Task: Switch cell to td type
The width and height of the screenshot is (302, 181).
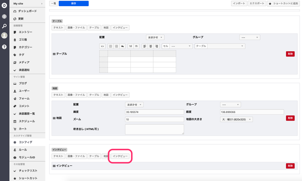Action: [x=130, y=46]
